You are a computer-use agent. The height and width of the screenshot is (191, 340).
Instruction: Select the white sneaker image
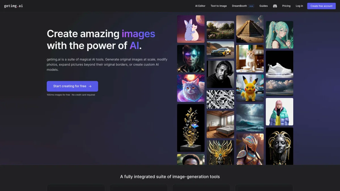279,64
